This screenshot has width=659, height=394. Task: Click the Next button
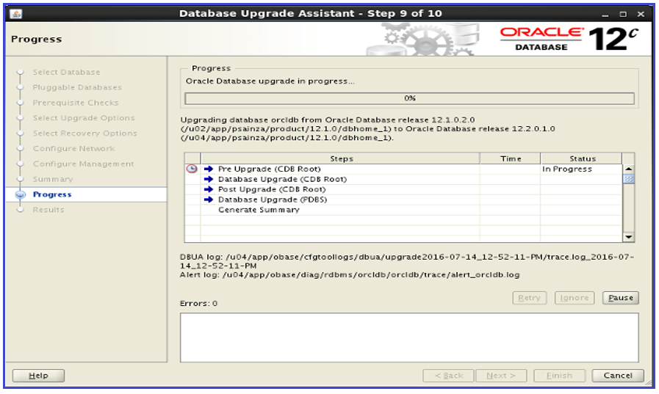tap(501, 376)
